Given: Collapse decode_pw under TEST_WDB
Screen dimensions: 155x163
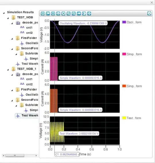Looking at the screenshot, I should [x=12, y=23].
